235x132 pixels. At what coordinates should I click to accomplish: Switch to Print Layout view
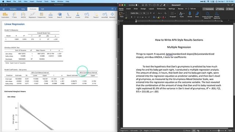[194, 131]
